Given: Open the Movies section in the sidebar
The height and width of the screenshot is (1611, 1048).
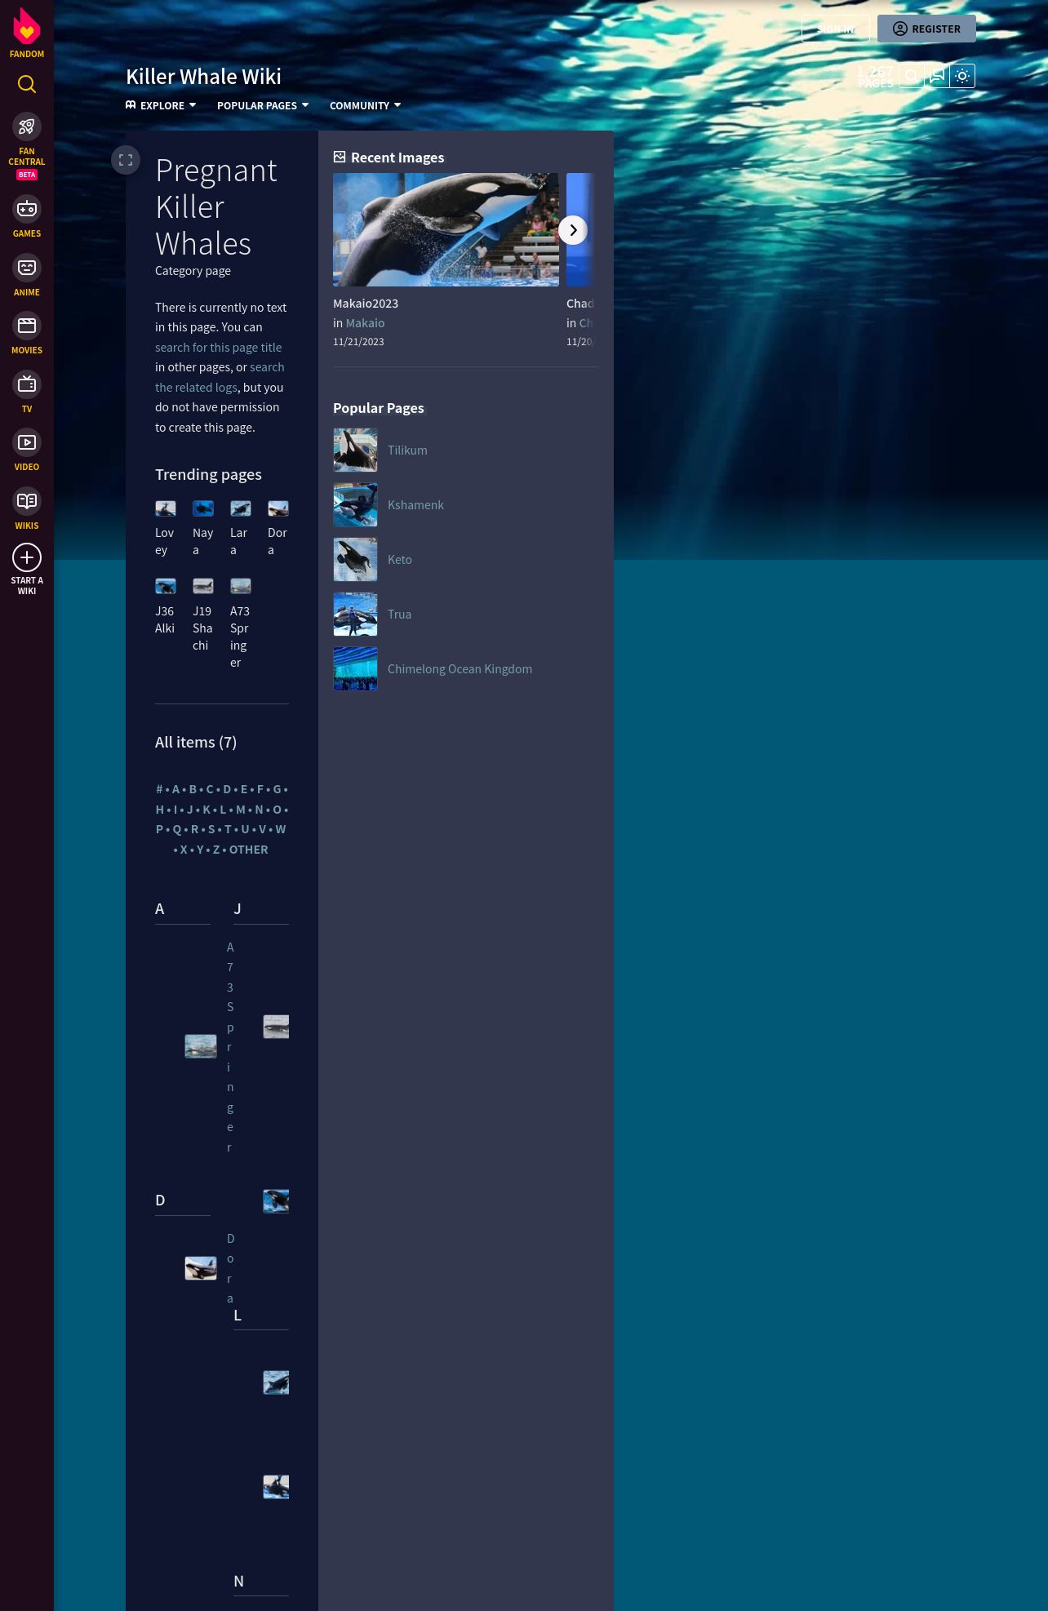Looking at the screenshot, I should (27, 333).
